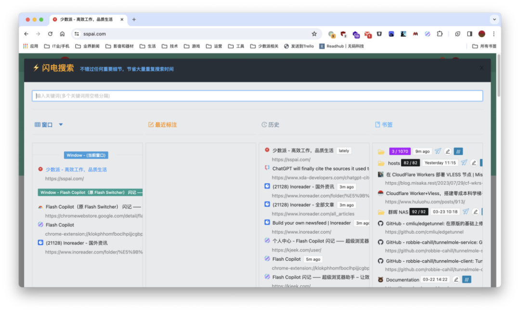Click the bookmark star in the address bar
Viewport: 520px width, 312px height.
[x=314, y=34]
